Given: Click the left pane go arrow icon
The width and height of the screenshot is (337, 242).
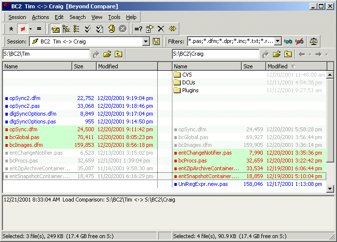Looking at the screenshot, I should (x=96, y=54).
